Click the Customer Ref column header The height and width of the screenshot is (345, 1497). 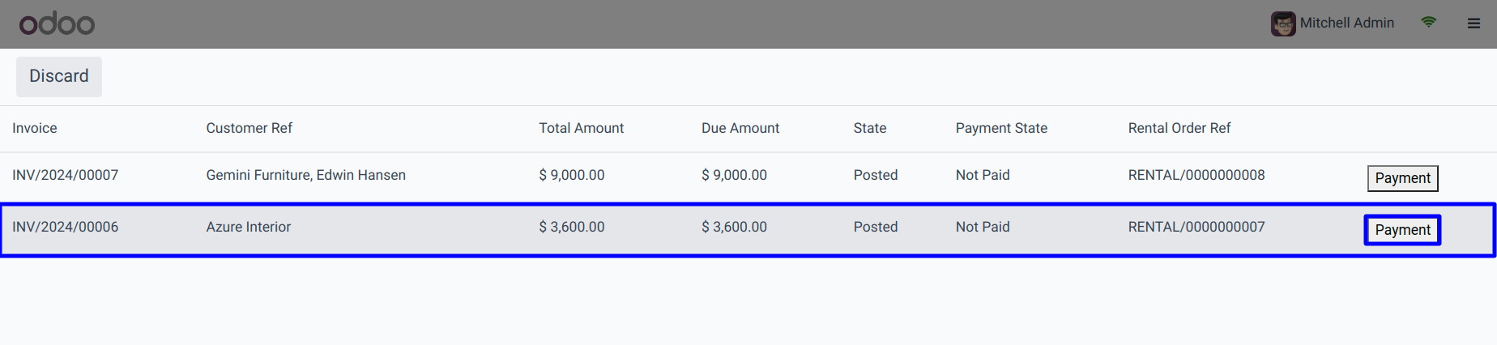point(249,128)
